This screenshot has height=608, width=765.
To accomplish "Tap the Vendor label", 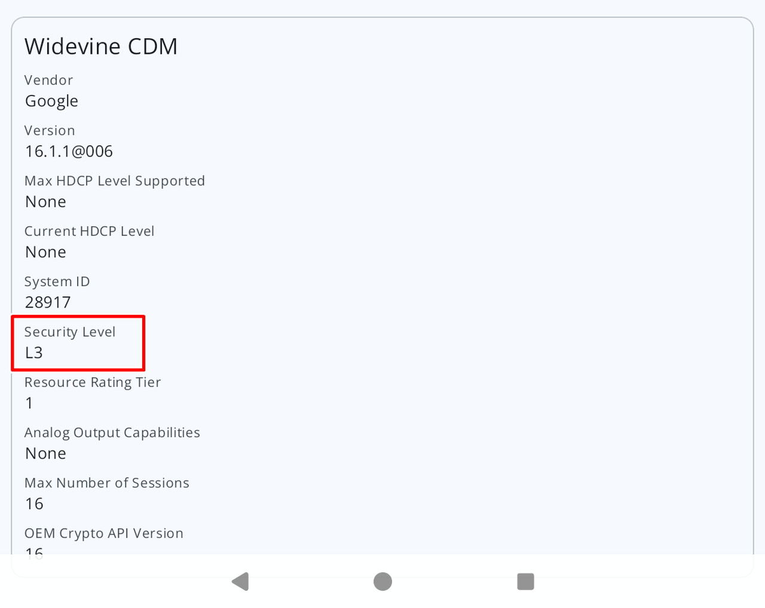I will [x=48, y=80].
